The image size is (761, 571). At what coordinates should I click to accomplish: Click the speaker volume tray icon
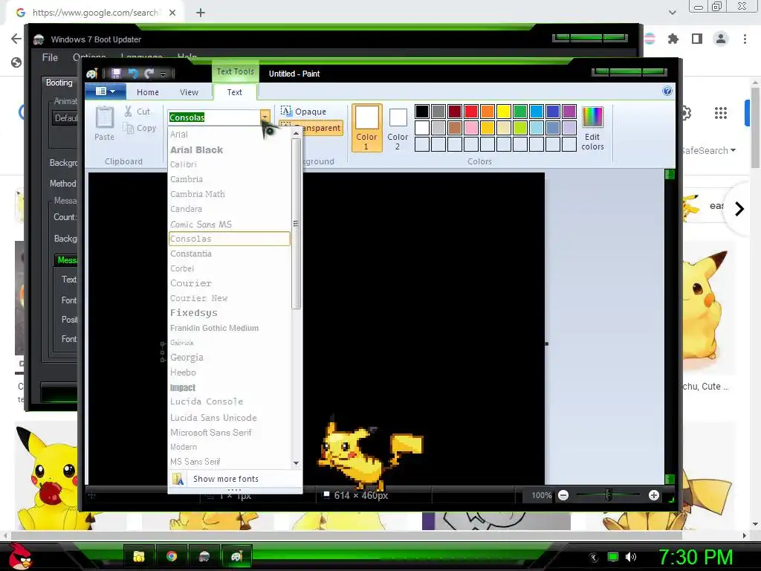(x=631, y=557)
